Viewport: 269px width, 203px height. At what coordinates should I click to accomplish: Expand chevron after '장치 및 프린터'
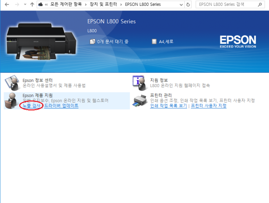(121, 5)
